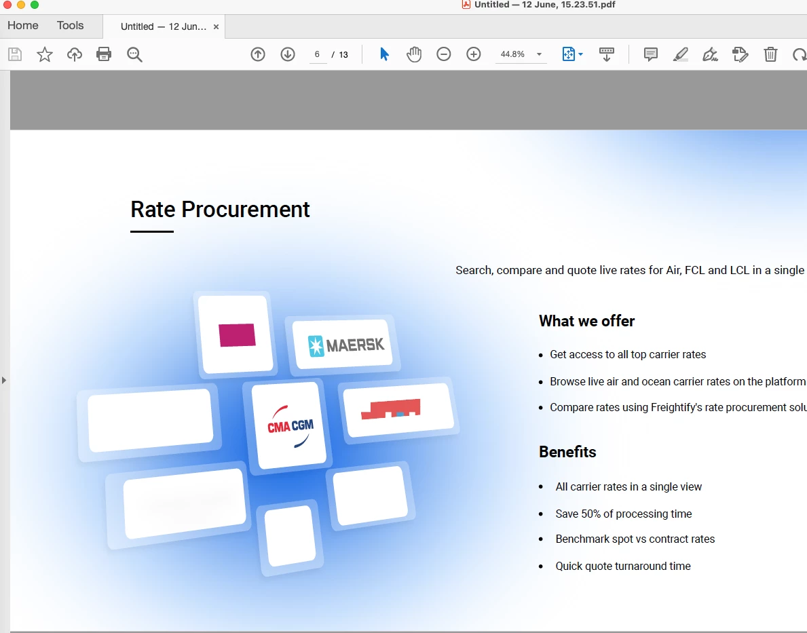Click the total pages '13' text

(x=343, y=54)
